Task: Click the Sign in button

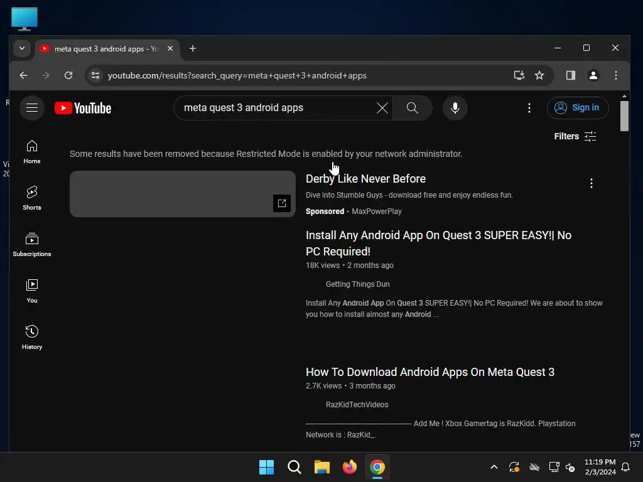Action: coord(578,108)
